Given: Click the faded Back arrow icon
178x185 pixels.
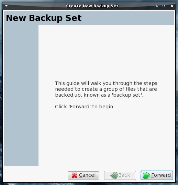Looking at the screenshot, I should coord(114,175).
